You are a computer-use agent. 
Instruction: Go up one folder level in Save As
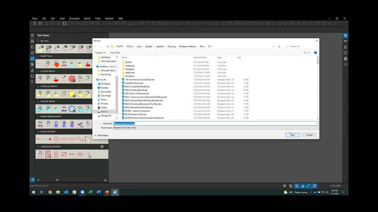pos(107,47)
